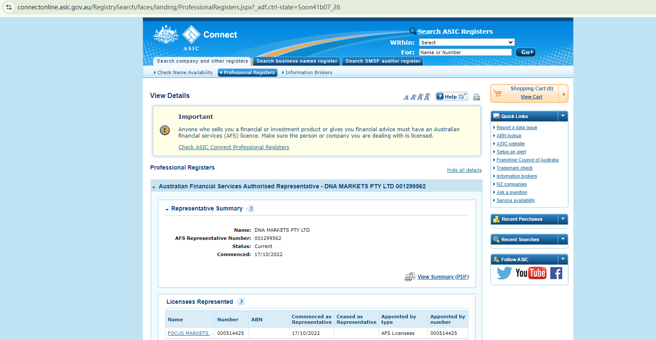Focus the Name or Number search field
Image resolution: width=656 pixels, height=340 pixels.
(x=465, y=52)
